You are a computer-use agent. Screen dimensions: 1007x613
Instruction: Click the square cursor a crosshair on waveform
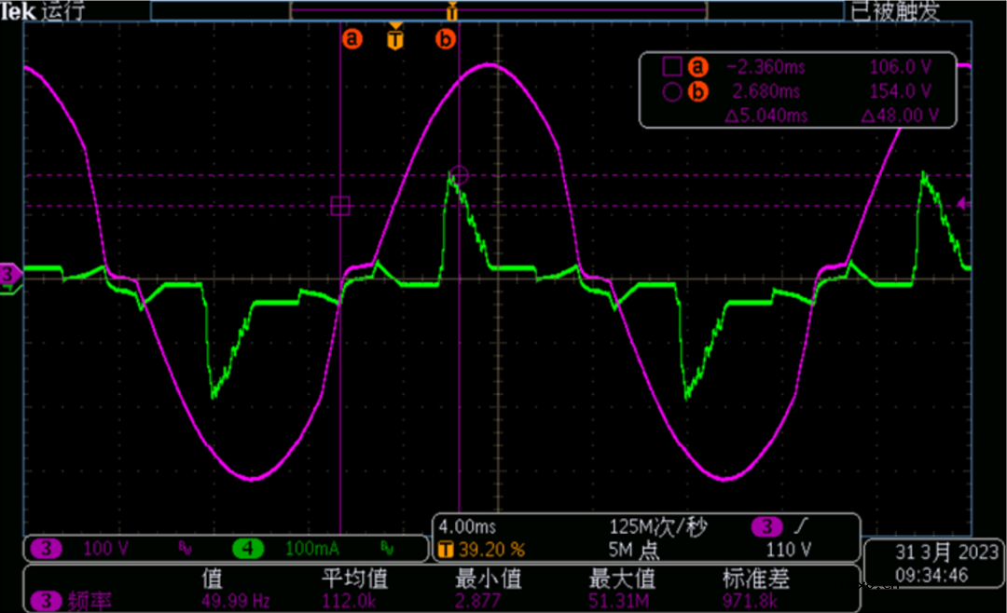pos(340,206)
